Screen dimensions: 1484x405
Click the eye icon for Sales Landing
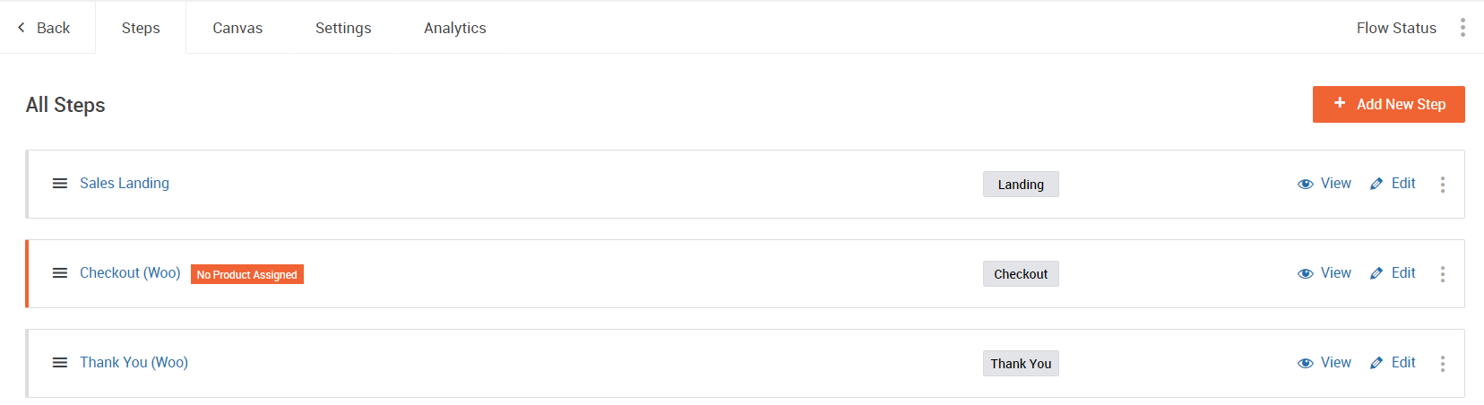(1306, 184)
